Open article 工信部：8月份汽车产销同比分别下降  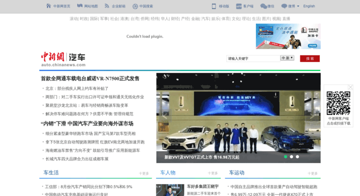click(88, 187)
